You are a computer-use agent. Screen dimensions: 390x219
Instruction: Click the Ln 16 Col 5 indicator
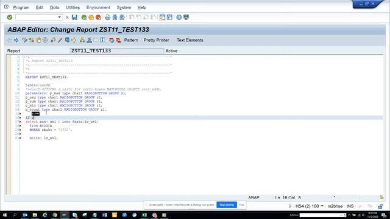288,198
